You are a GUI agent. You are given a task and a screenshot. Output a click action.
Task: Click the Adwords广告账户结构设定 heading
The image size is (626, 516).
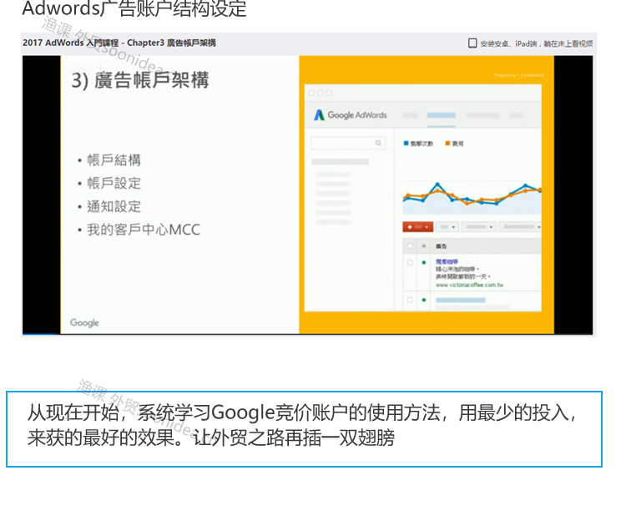tap(134, 8)
